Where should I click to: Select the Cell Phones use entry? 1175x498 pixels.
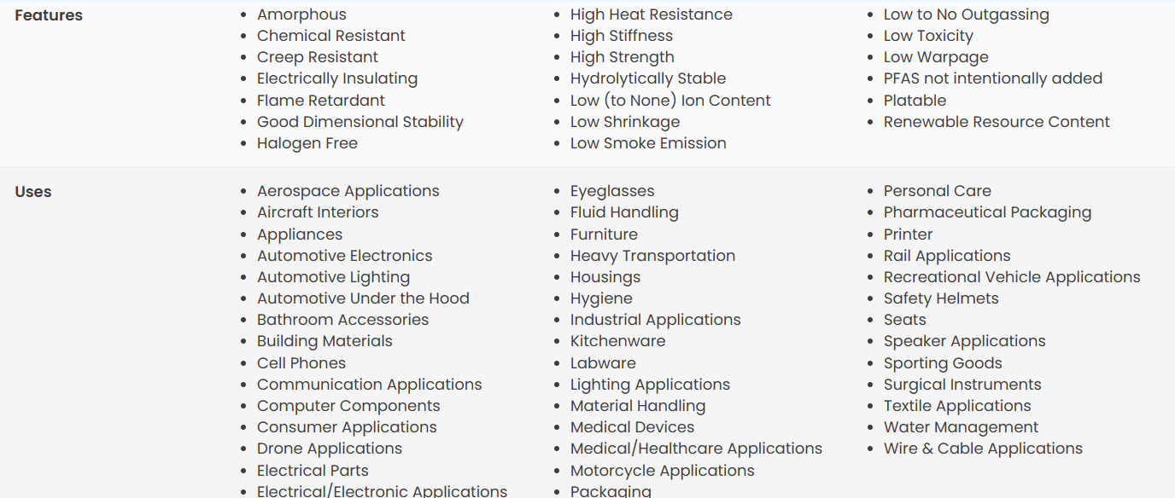(x=301, y=363)
